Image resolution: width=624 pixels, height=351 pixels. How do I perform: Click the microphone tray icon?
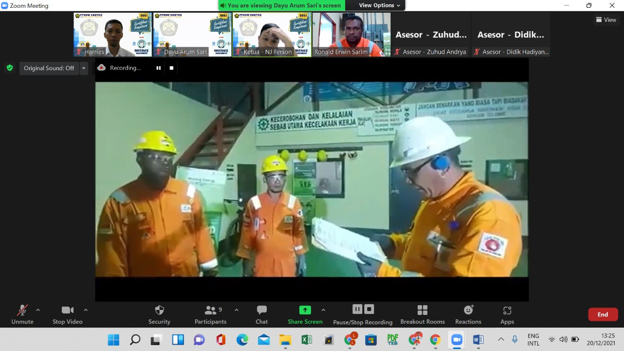tap(515, 339)
